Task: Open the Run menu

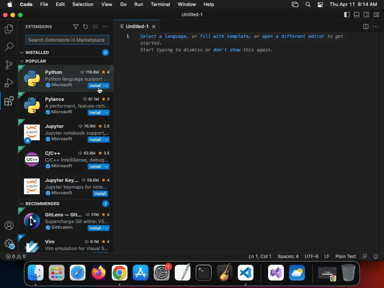Action: click(x=139, y=4)
